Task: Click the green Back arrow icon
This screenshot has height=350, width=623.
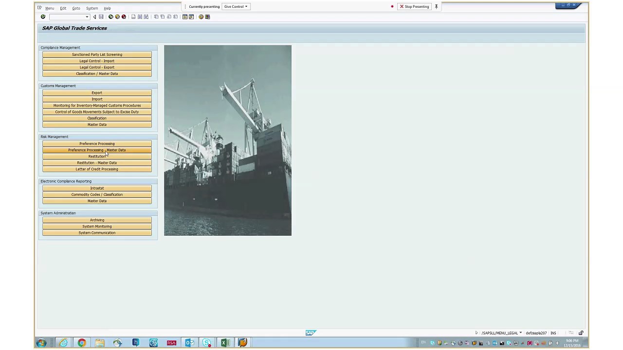Action: (x=111, y=17)
